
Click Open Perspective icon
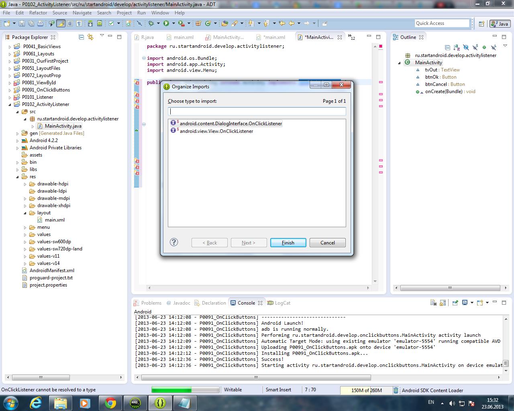pyautogui.click(x=481, y=24)
